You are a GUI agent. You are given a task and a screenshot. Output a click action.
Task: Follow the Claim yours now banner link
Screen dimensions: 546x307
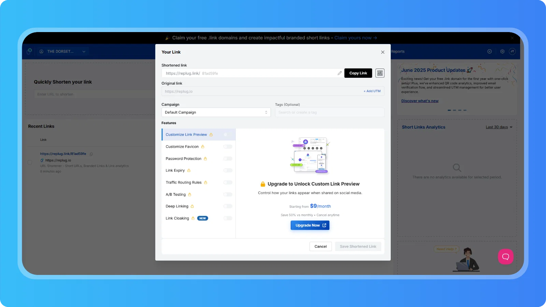point(356,38)
